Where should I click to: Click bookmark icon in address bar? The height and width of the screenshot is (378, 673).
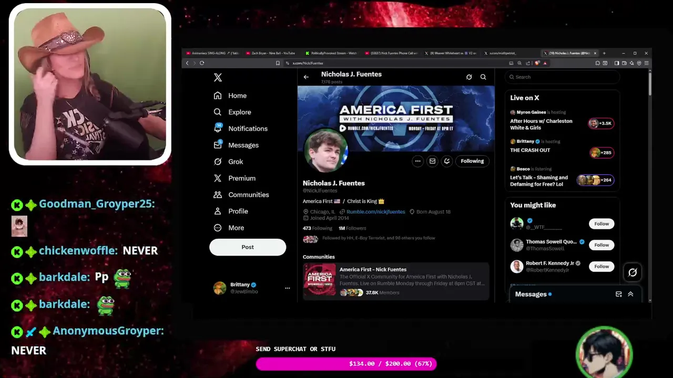click(278, 63)
